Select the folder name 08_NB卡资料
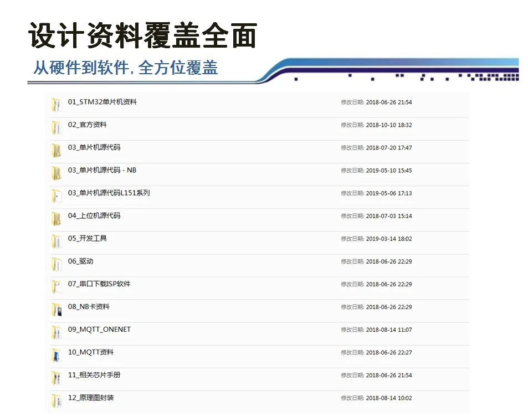The width and height of the screenshot is (528, 416). pos(89,307)
